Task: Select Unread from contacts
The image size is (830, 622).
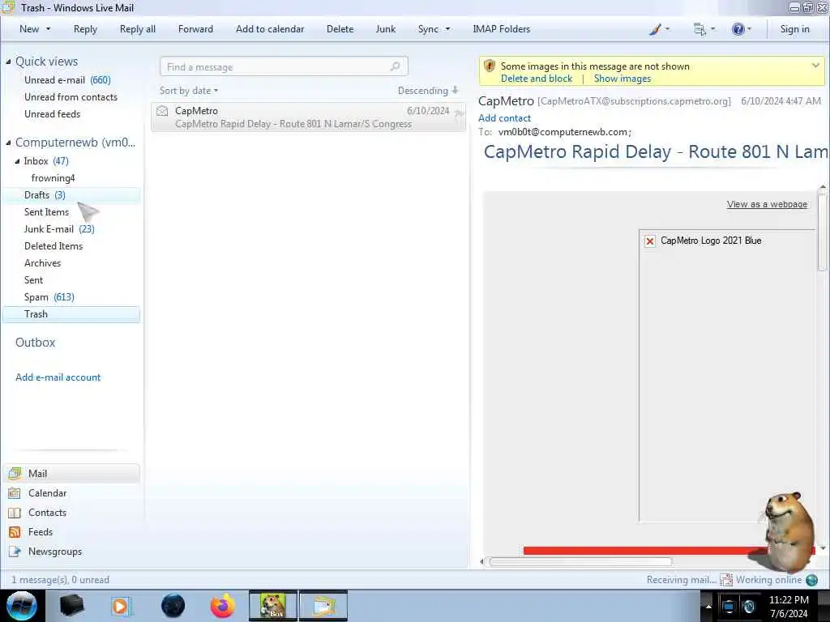Action: click(x=71, y=97)
